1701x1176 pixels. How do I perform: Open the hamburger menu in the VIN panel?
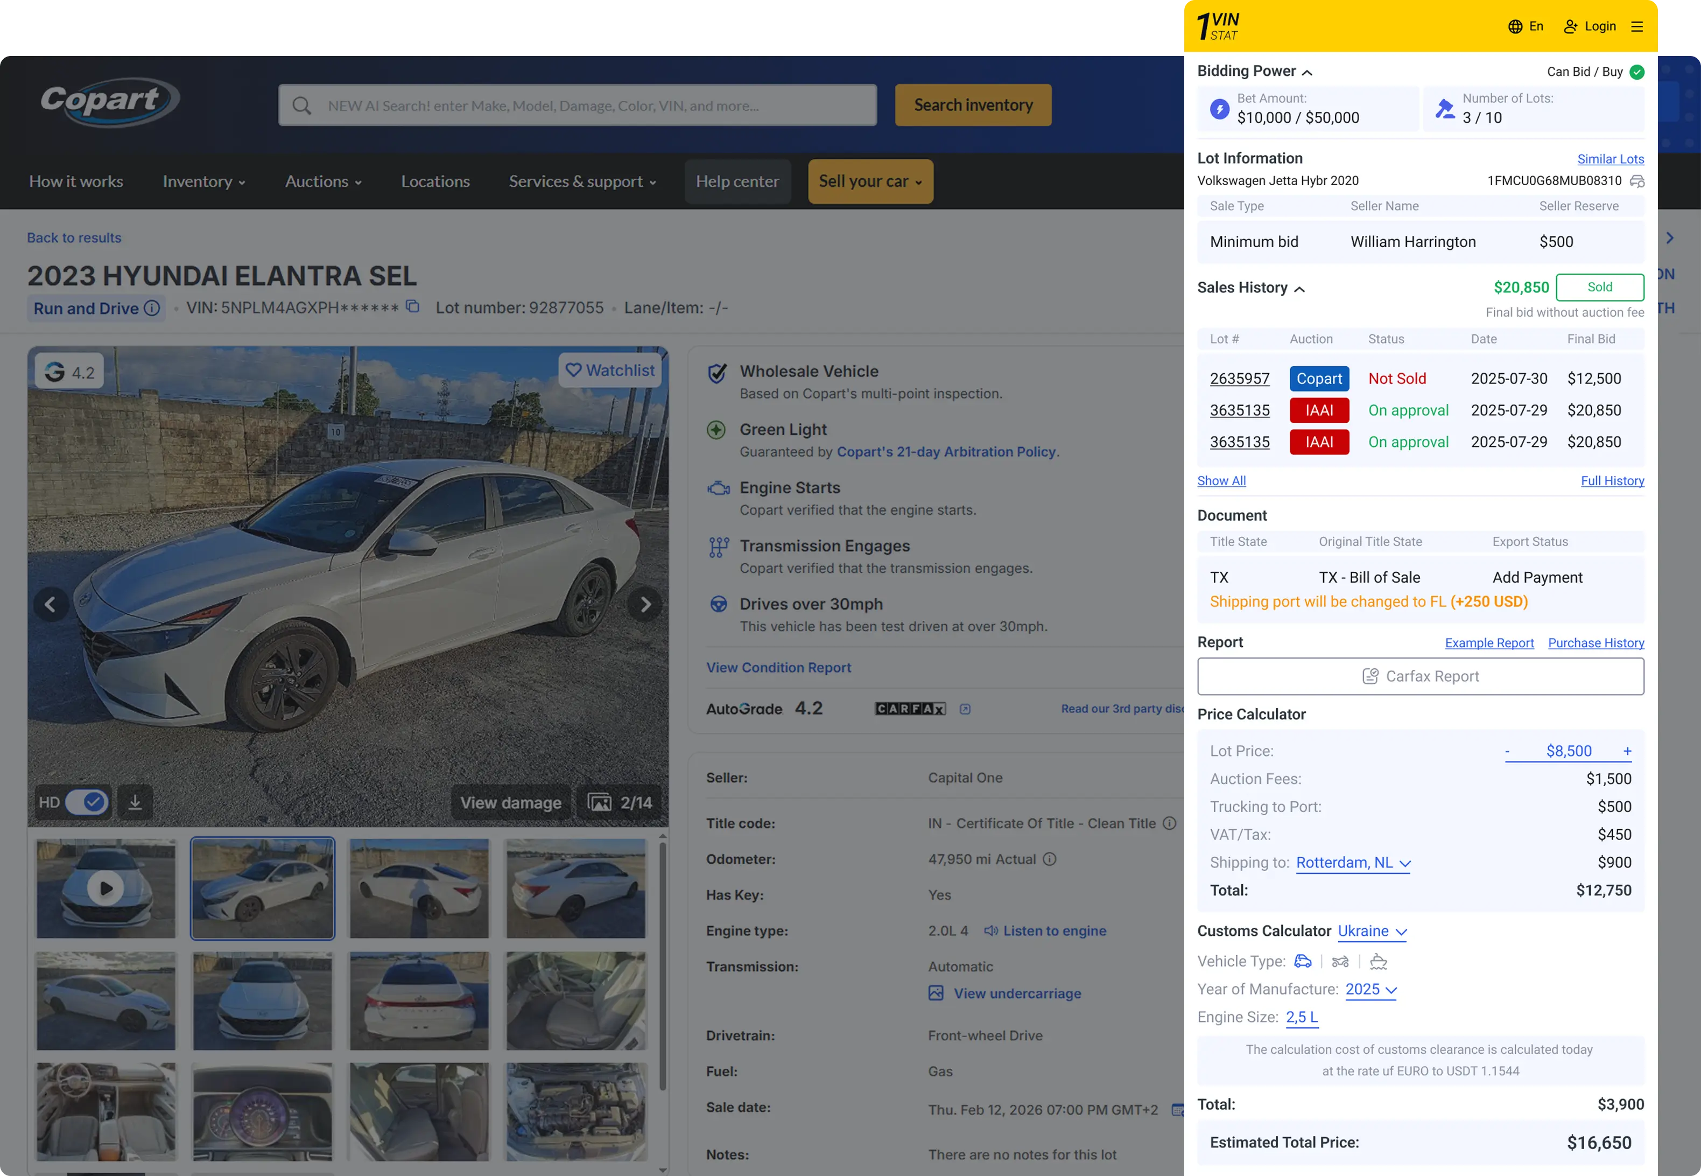coord(1637,26)
